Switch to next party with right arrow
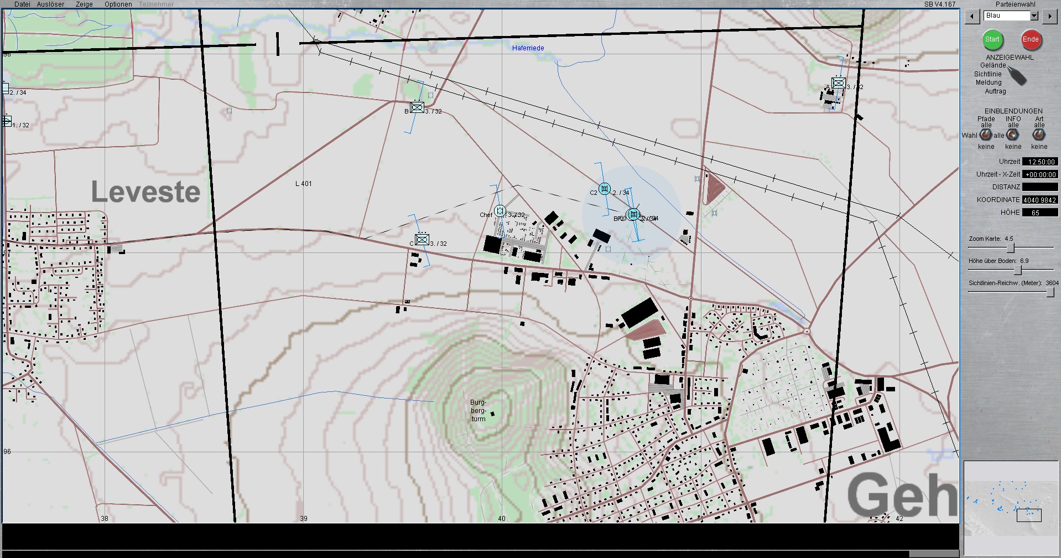The width and height of the screenshot is (1061, 558). 1049,17
